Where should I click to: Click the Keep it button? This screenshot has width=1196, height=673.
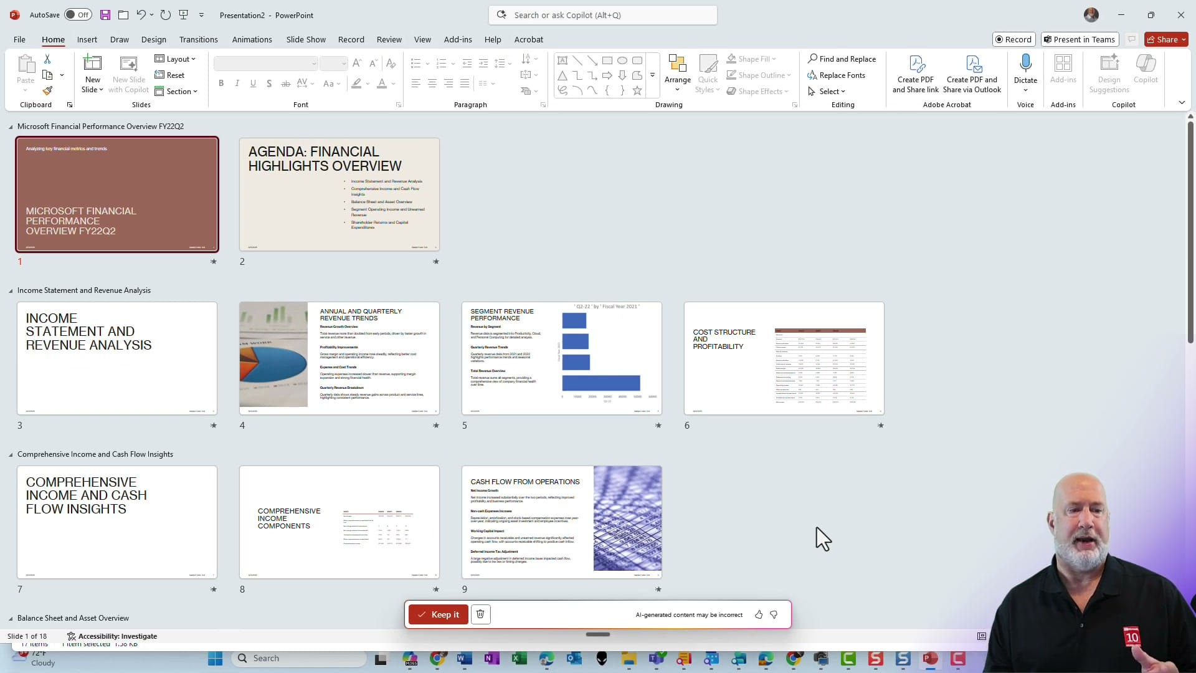click(x=438, y=614)
